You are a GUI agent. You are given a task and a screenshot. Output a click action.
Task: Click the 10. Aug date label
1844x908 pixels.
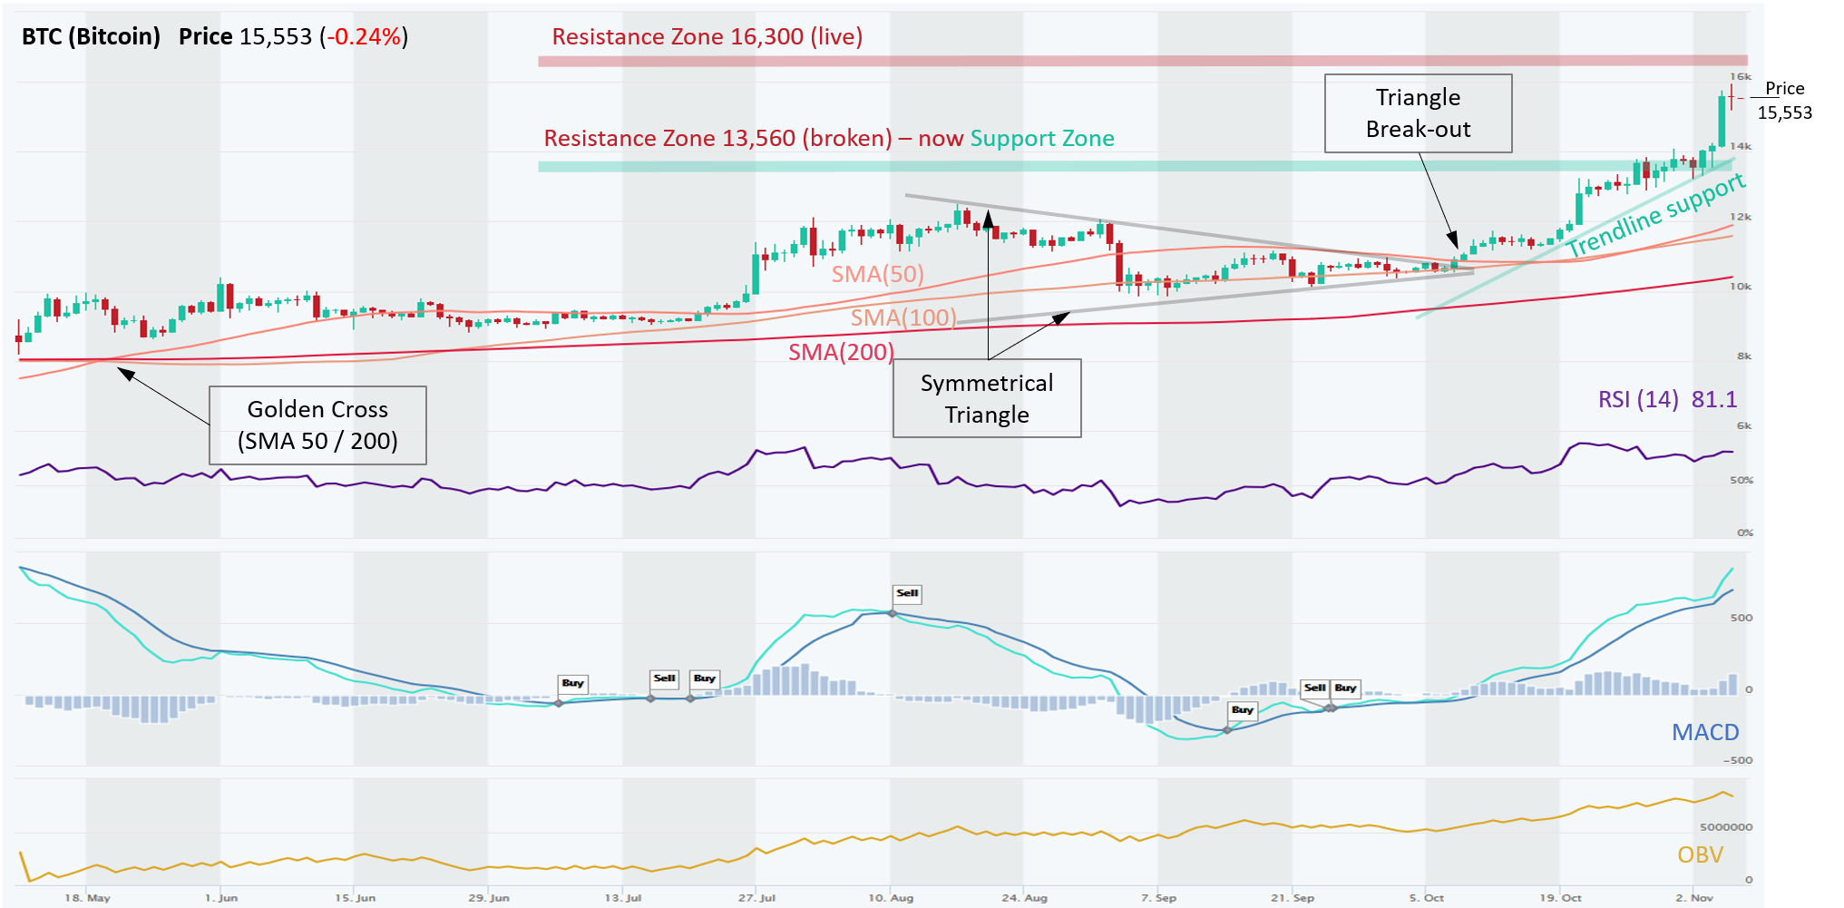point(891,897)
